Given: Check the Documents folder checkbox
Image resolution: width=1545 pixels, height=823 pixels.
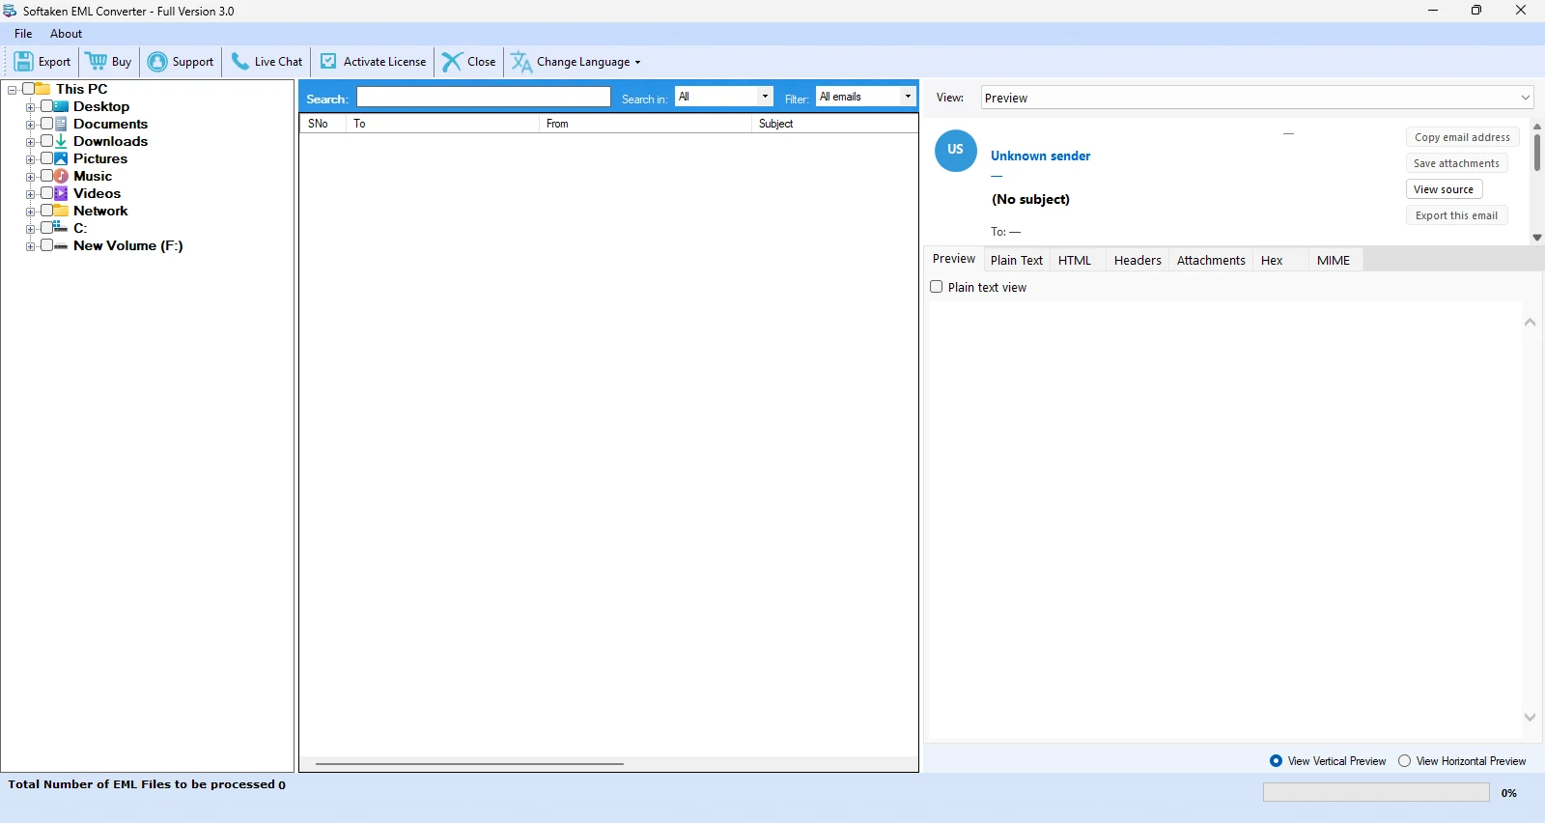Looking at the screenshot, I should [46, 124].
